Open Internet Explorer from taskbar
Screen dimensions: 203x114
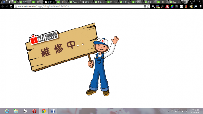click(x=7, y=111)
